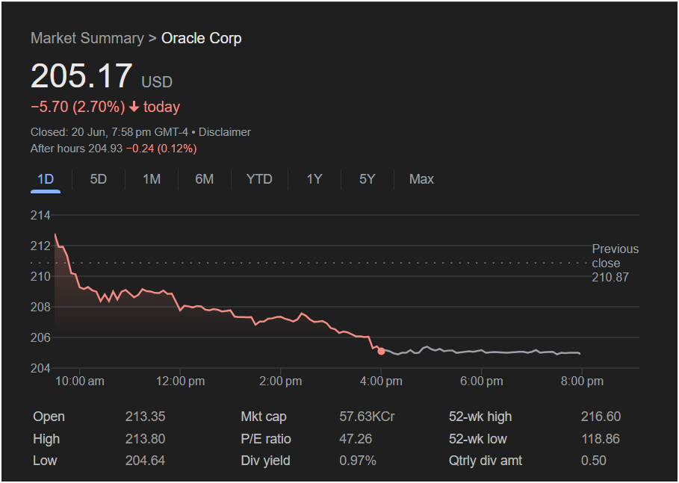Click the Qtrly div amt label
Viewport: 679px width, 483px height.
point(486,461)
